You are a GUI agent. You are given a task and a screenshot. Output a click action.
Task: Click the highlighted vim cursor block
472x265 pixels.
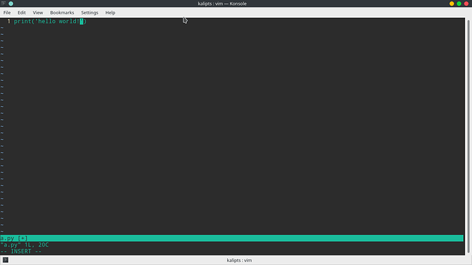tap(81, 21)
